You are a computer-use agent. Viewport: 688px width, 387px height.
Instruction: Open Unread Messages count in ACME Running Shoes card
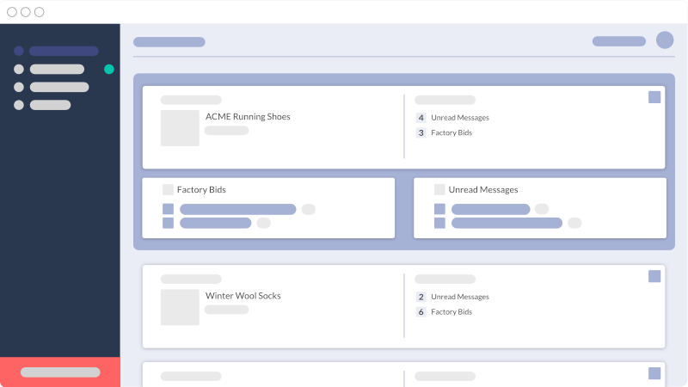452,118
